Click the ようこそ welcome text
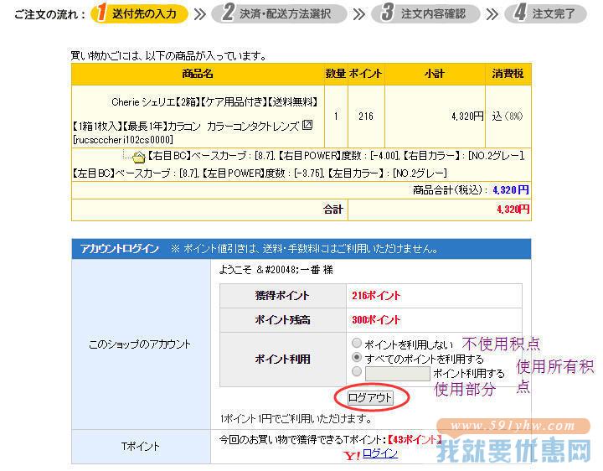The width and height of the screenshot is (603, 471). (276, 270)
